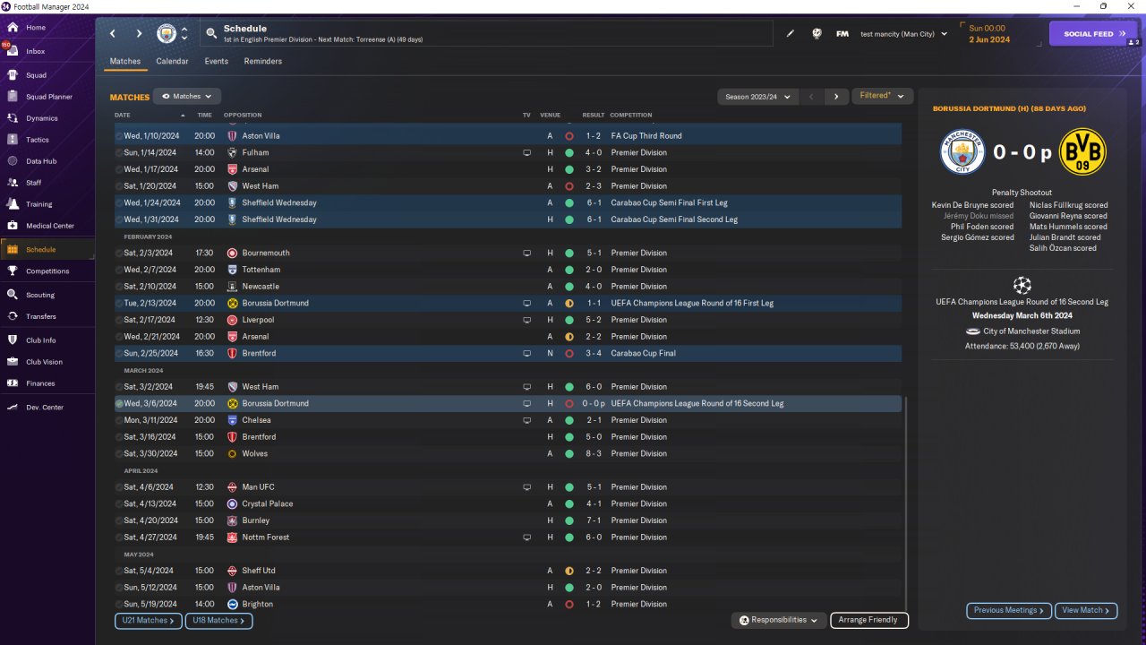Toggle the row selector for Chelsea 3/11/2024
The width and height of the screenshot is (1146, 645).
(x=119, y=420)
